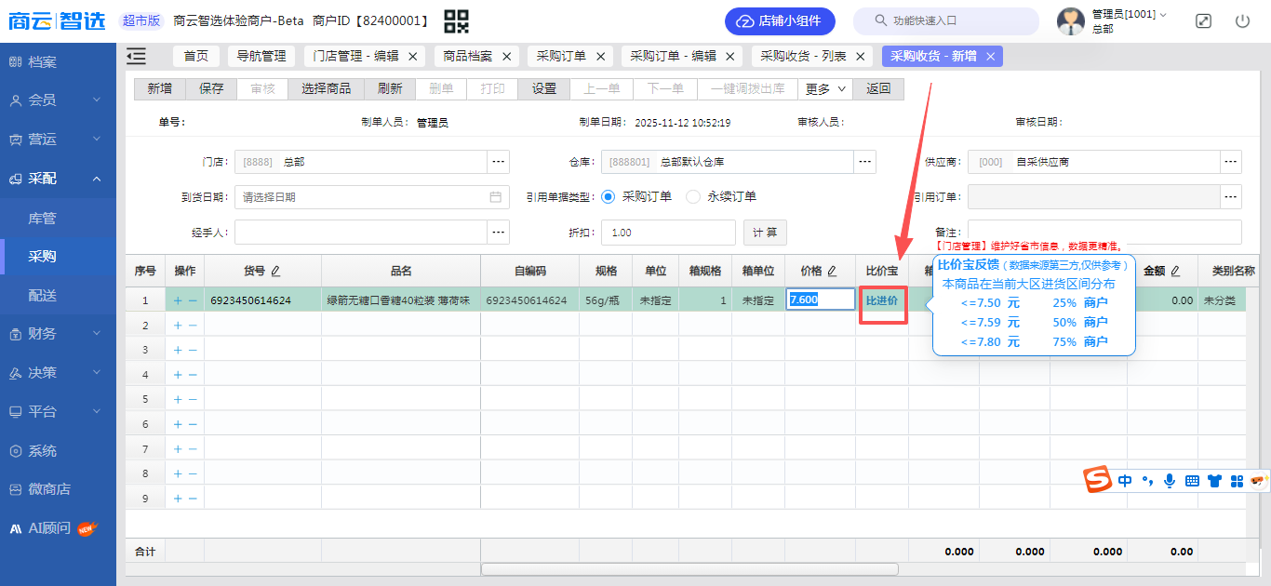Expand the 财务 sidebar section
Viewport: 1271px width, 586px height.
(x=58, y=333)
